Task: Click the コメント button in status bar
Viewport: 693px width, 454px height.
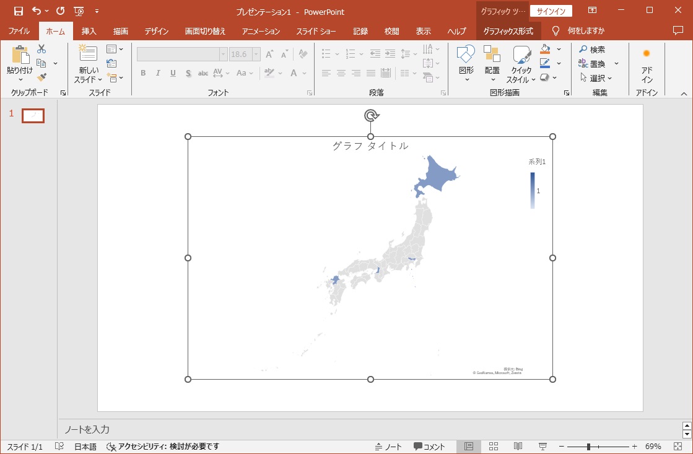Action: pos(429,447)
